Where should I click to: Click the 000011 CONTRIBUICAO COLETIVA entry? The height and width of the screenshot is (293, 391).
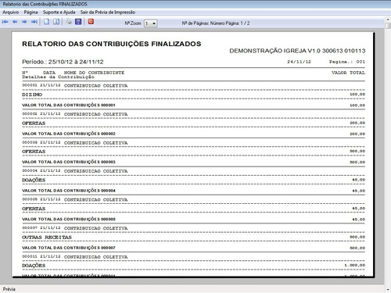[75, 257]
